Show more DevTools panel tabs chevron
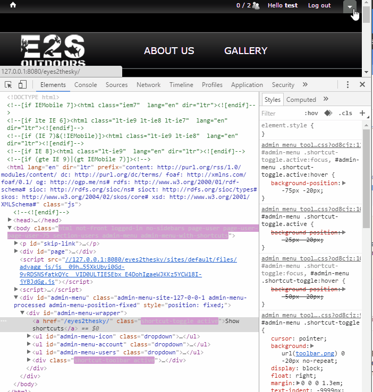Screen dimensions: 373x392 305,84
